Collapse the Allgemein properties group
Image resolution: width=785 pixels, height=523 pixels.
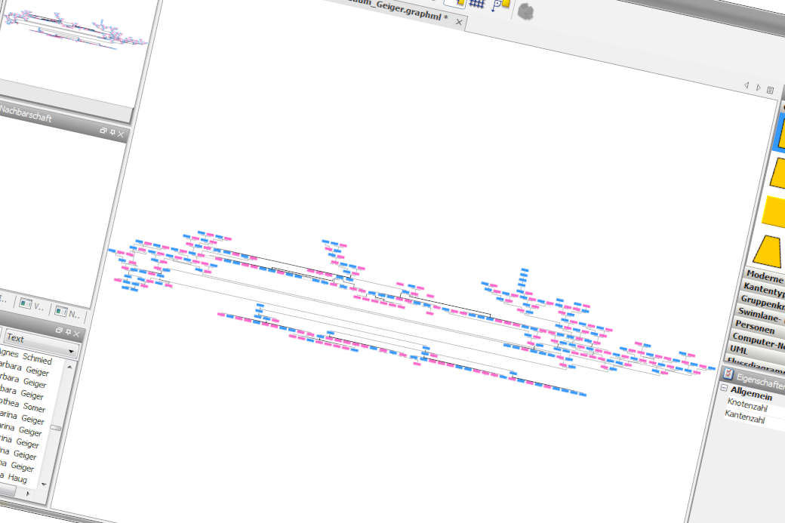click(x=723, y=389)
